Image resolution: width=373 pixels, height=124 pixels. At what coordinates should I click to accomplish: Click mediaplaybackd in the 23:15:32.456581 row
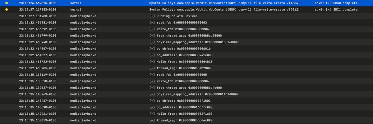click(83, 23)
